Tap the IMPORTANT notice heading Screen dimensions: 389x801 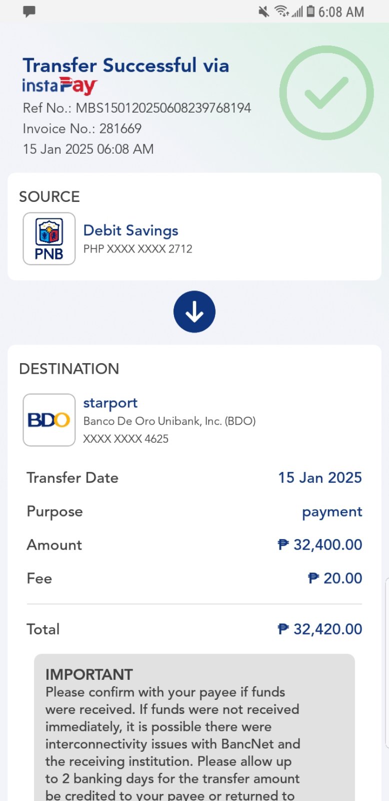(x=89, y=674)
